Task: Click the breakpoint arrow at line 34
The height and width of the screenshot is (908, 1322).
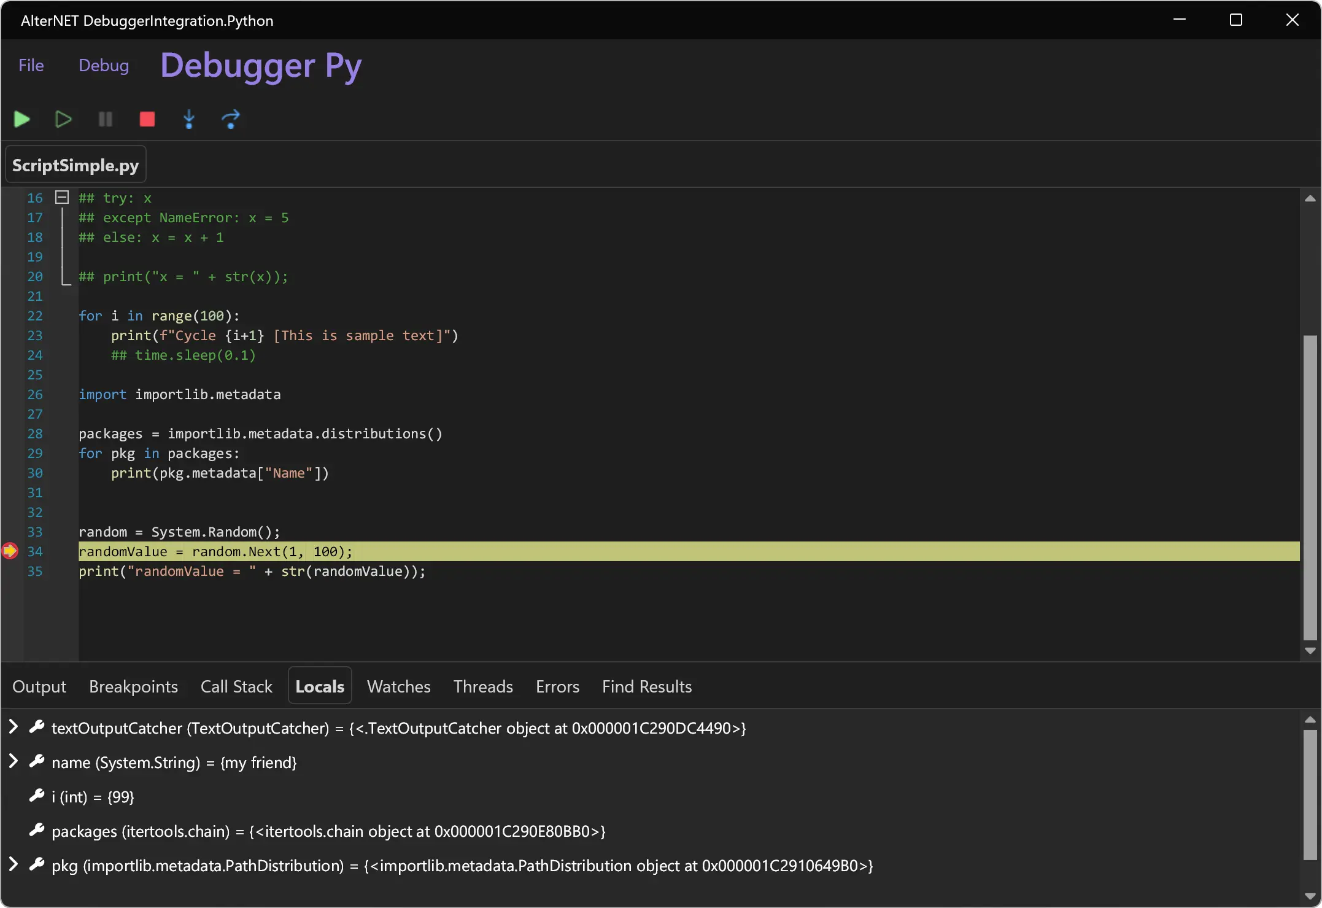Action: [x=10, y=551]
